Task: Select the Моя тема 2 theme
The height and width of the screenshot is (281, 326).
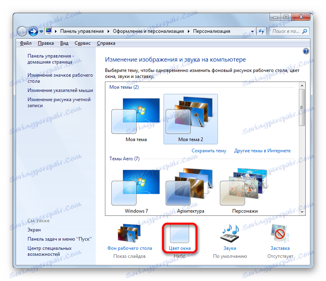Action: pyautogui.click(x=190, y=119)
